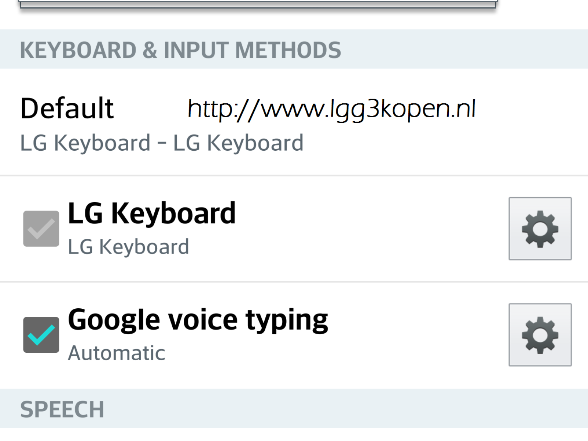
Task: Open LG Keyboard settings gear
Action: pyautogui.click(x=540, y=229)
